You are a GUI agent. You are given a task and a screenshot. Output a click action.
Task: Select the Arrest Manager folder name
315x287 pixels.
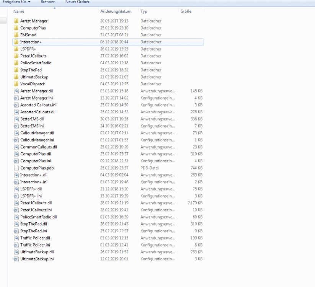point(34,21)
